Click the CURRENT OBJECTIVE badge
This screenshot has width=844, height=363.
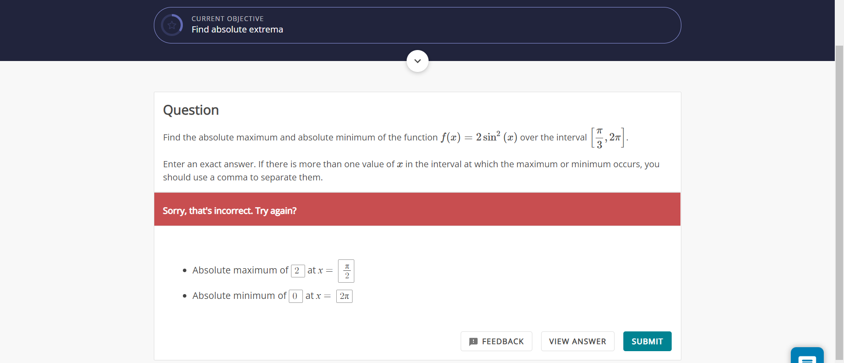point(227,18)
